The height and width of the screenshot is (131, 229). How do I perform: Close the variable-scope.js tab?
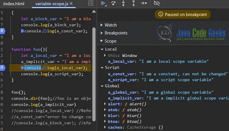[x=71, y=4]
